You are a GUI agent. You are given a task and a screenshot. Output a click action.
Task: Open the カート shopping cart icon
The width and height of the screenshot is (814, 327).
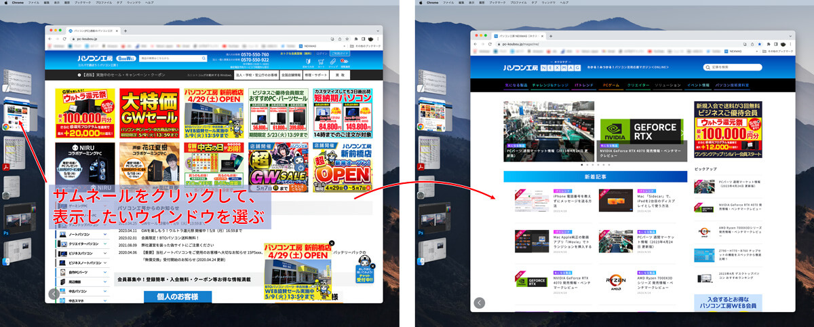[x=322, y=63]
